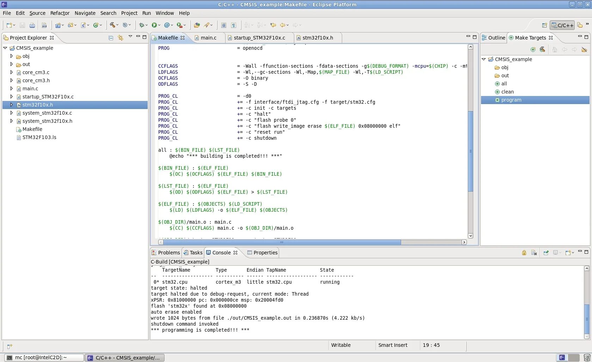Click Collapse All icon in Project Explorer
592x362 pixels.
point(111,38)
